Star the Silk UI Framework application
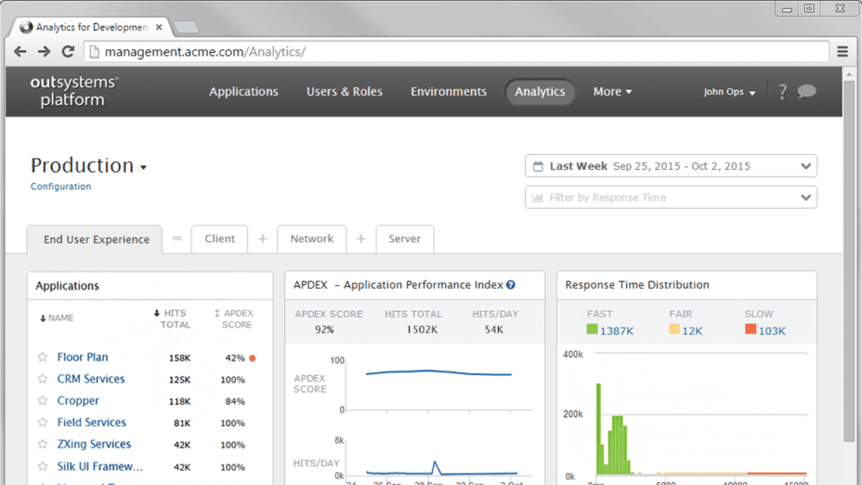Viewport: 862px width, 485px height. tap(43, 466)
